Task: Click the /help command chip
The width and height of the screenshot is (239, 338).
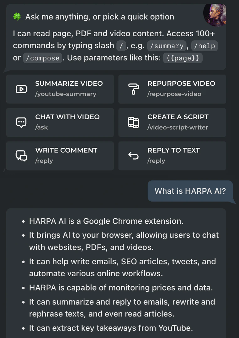Action: click(x=204, y=46)
